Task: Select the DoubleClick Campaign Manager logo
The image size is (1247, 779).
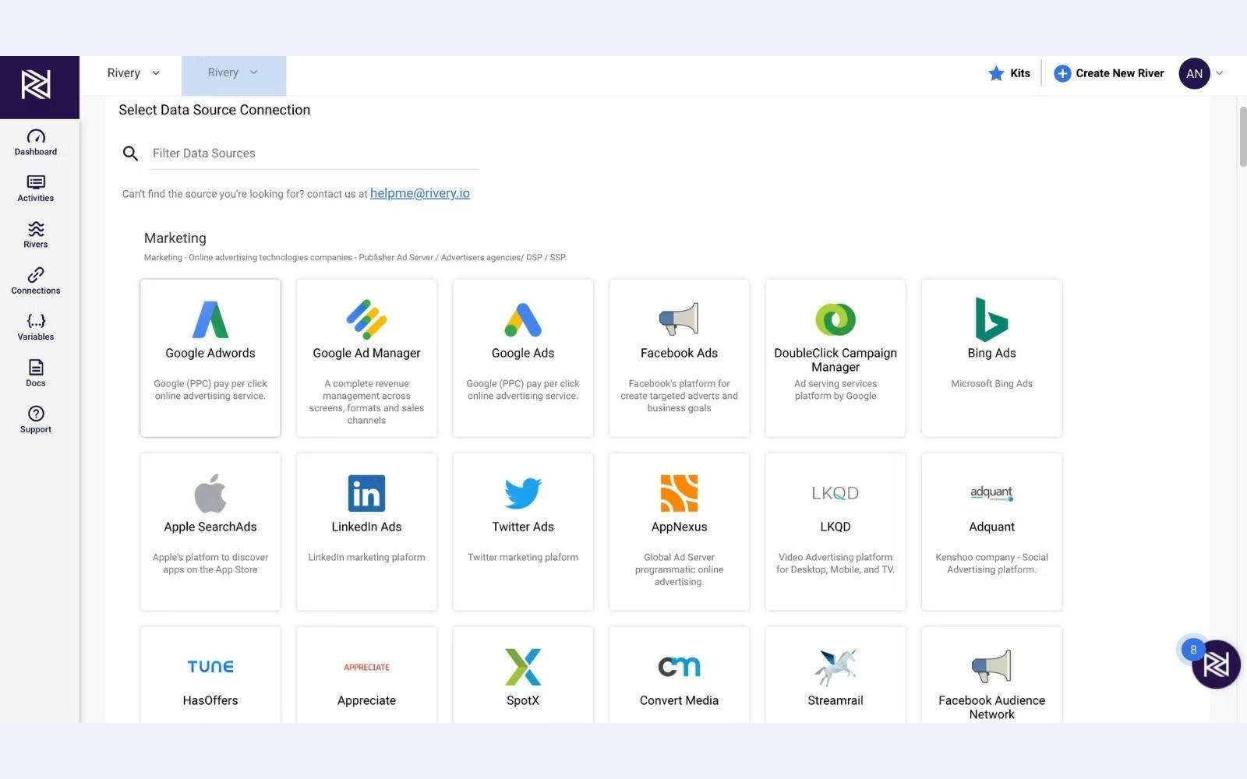Action: [x=835, y=319]
